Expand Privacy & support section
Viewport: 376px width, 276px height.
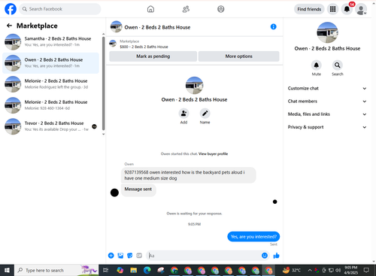[x=327, y=127]
